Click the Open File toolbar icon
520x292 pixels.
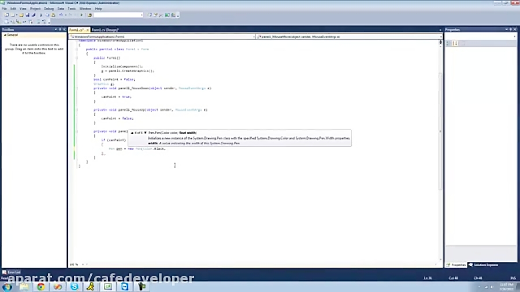coord(21,15)
